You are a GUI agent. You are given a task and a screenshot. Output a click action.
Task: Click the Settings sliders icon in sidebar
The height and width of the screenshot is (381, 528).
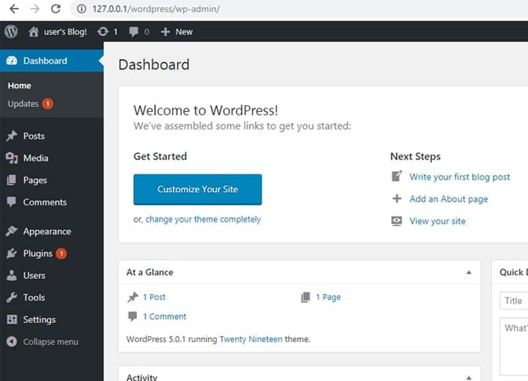[x=12, y=319]
